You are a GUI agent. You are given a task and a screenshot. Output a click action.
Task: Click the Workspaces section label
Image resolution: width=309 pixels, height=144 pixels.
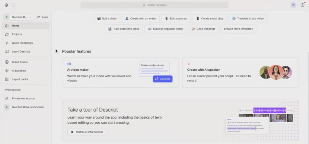(13, 90)
